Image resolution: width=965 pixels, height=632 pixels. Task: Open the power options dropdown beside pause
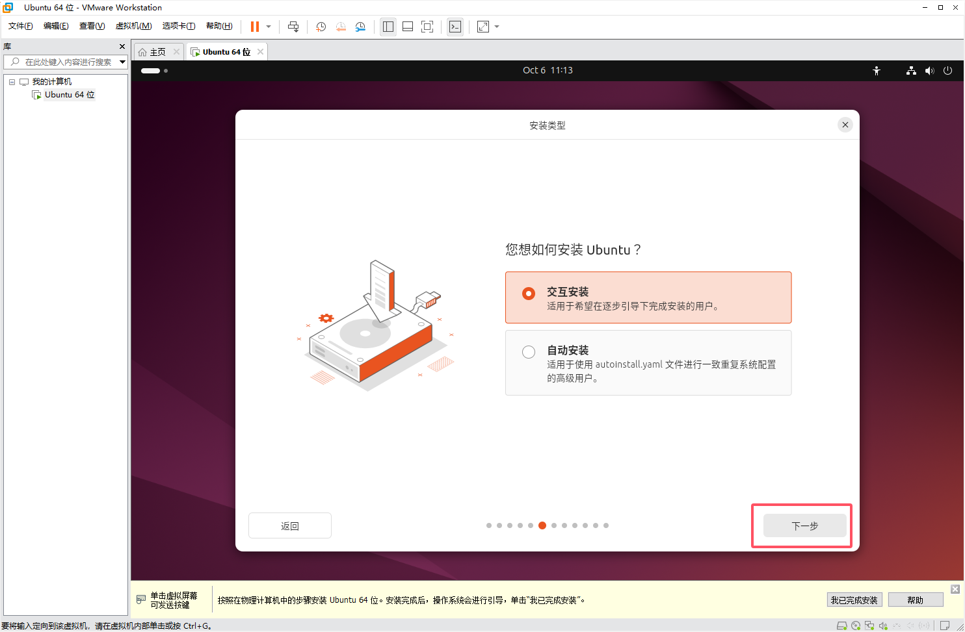coord(269,27)
